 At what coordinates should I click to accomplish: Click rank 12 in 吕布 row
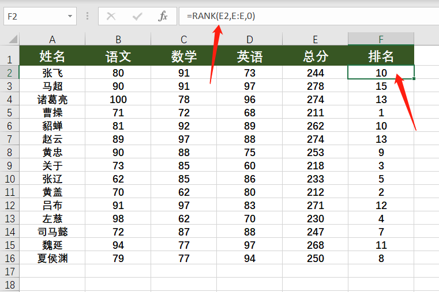tap(381, 206)
